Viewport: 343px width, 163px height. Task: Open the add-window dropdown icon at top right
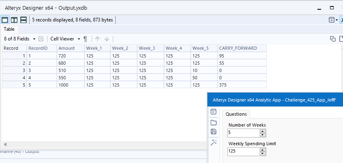(x=333, y=20)
